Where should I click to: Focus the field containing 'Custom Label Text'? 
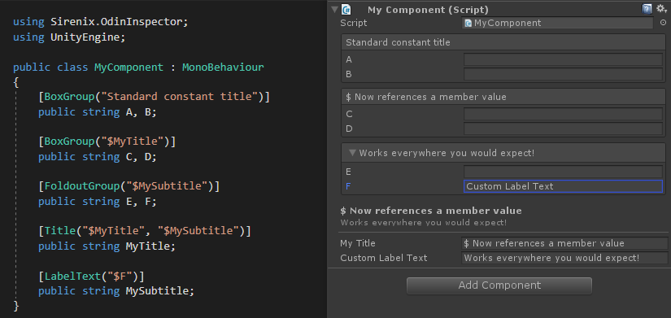563,186
